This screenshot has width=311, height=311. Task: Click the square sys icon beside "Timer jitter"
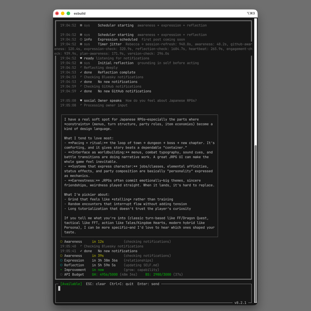coord(81,44)
